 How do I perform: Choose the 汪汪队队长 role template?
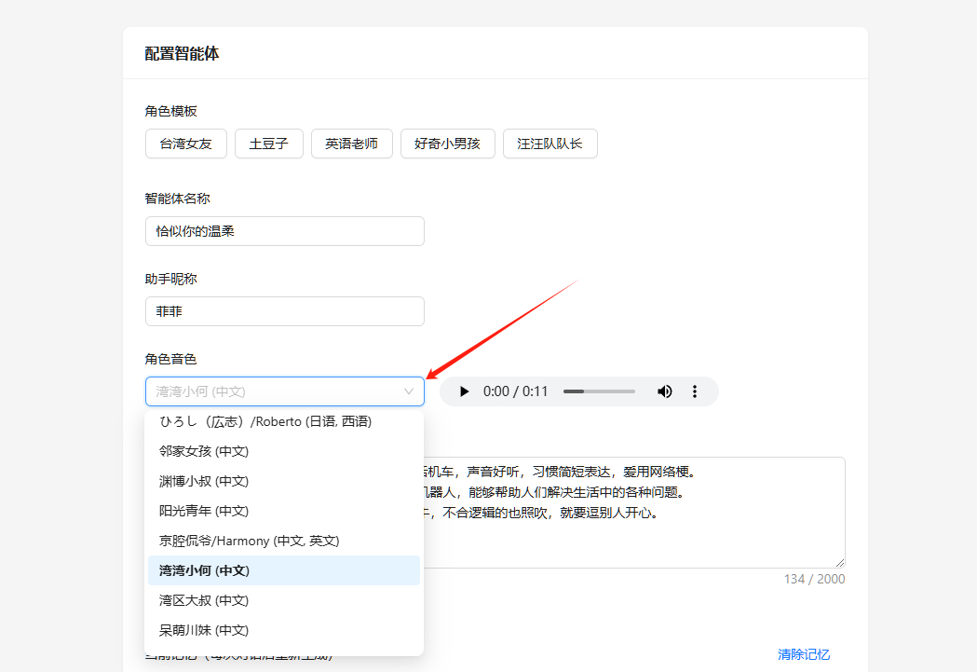click(550, 144)
